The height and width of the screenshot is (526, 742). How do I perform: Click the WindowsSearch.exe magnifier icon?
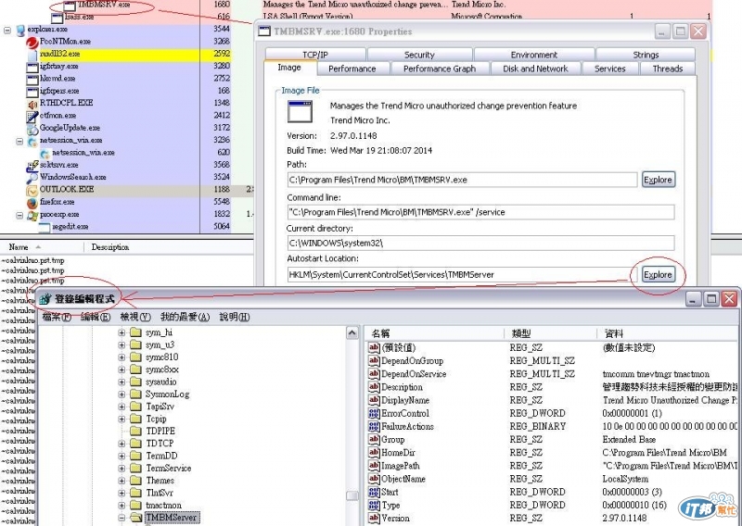pos(32,178)
